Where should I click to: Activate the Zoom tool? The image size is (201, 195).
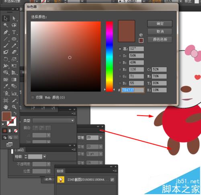pyautogui.click(x=14, y=107)
